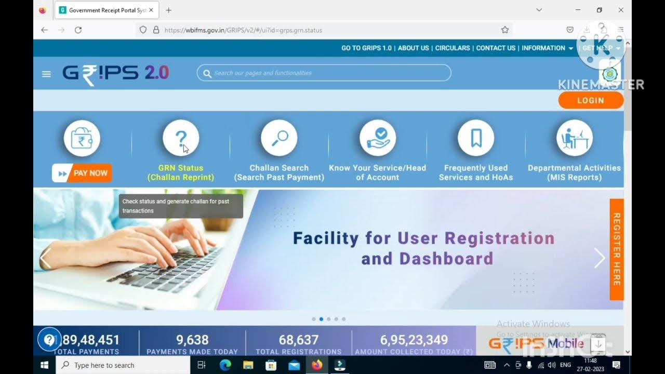The height and width of the screenshot is (374, 665).
Task: Open Challan Search (Search Past Payment) link
Action: coord(279,172)
